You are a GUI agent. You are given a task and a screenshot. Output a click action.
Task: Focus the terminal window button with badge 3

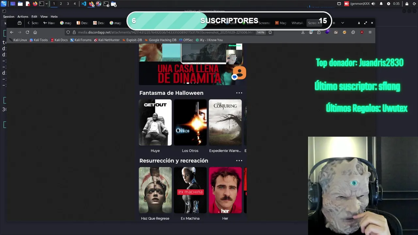coord(106,4)
